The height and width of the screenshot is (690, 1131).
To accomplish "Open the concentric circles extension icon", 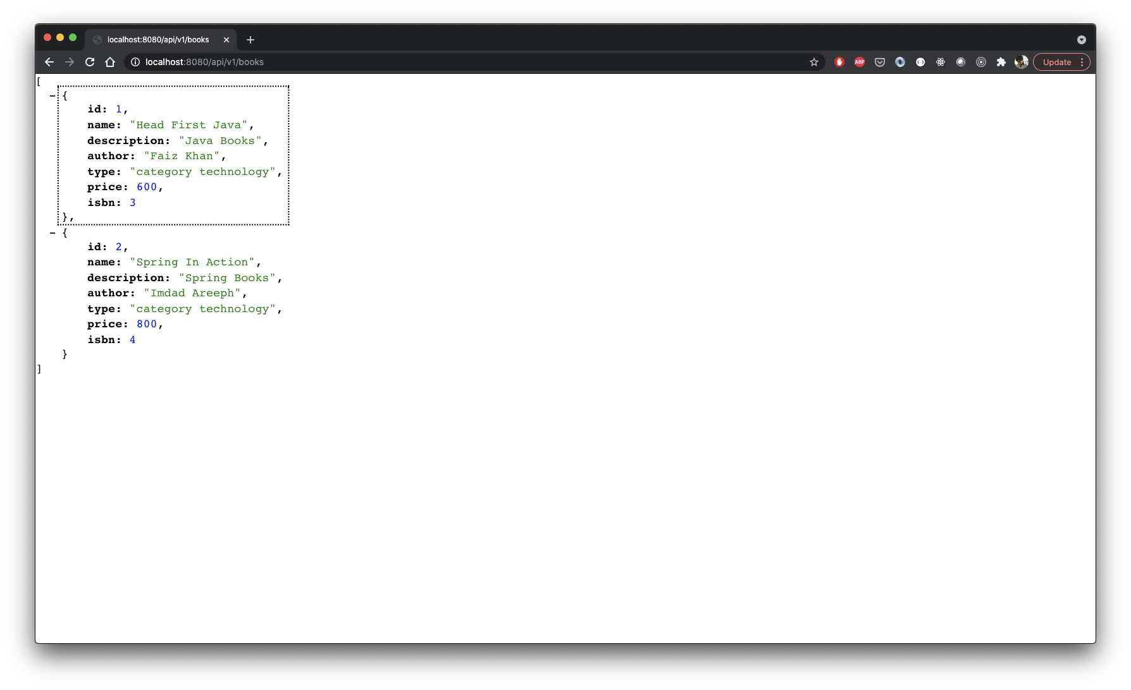I will coord(981,62).
